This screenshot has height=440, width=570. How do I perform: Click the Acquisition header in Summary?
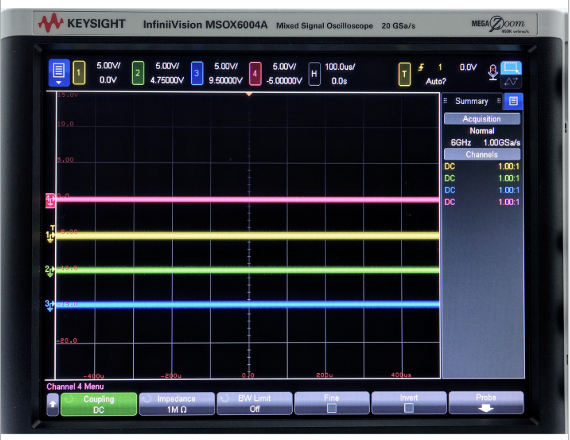[482, 119]
